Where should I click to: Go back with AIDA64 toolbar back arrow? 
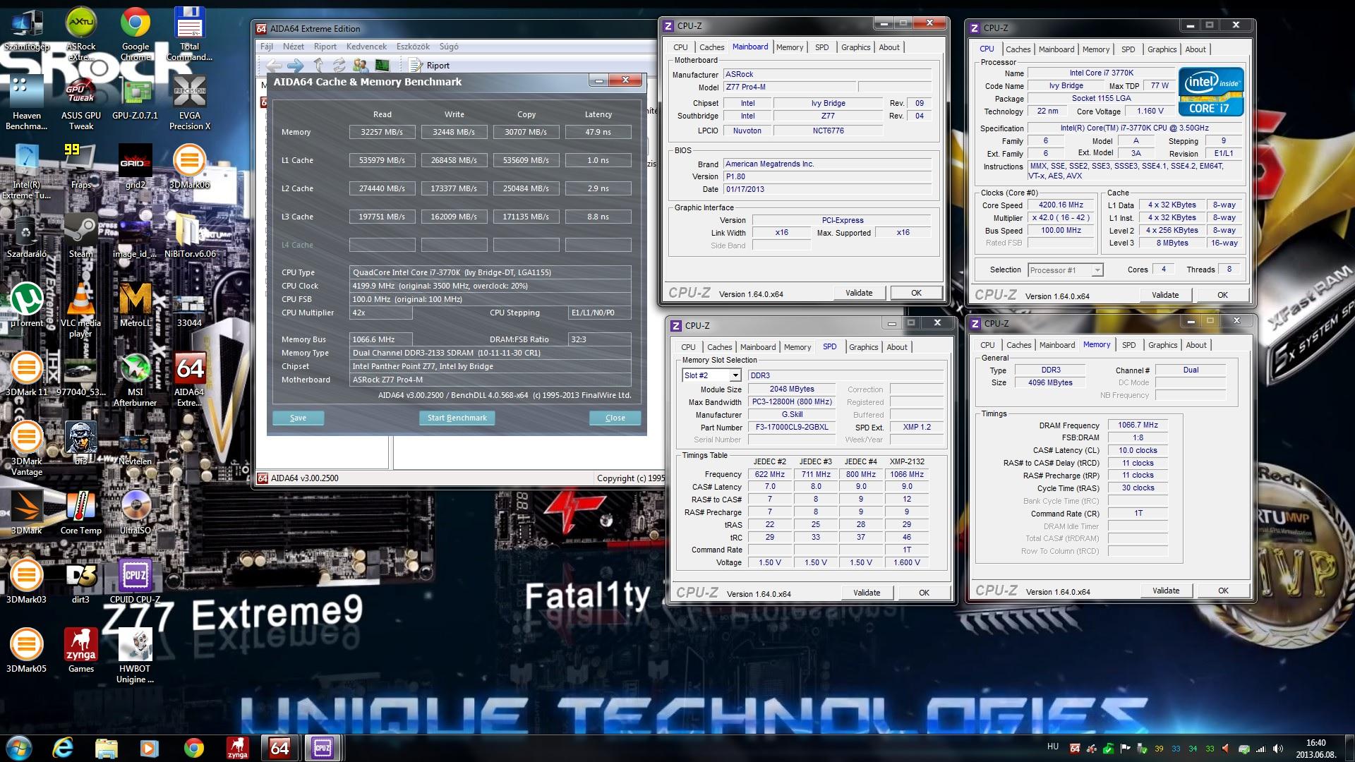coord(273,66)
